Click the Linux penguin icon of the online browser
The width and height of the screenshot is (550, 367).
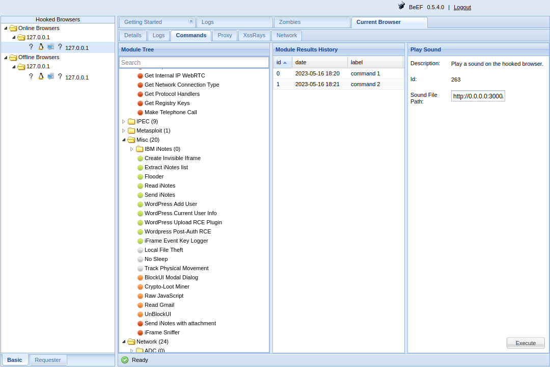[41, 47]
